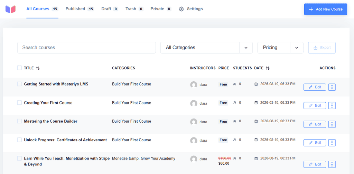Click calendar icon in Getting Started with Masteriyo row

tap(256, 84)
